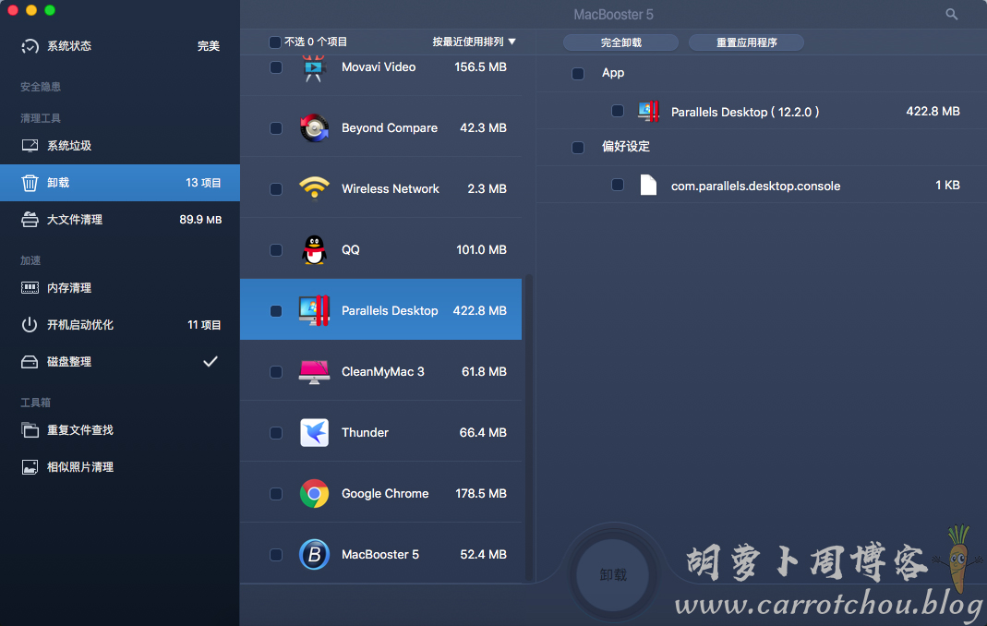Click the QQ penguin icon

tap(314, 250)
